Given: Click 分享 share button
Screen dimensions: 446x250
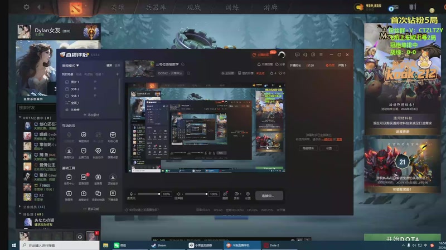Looking at the screenshot, I should tap(280, 64).
